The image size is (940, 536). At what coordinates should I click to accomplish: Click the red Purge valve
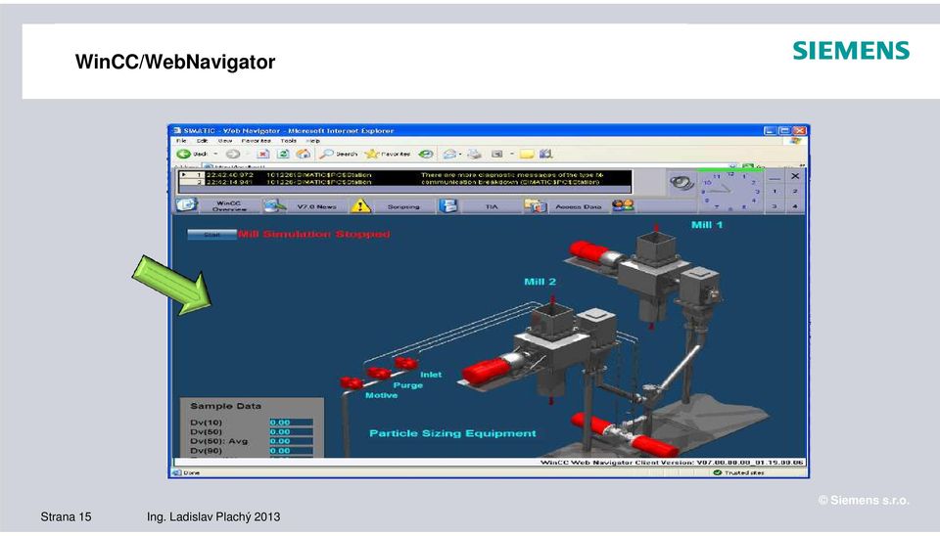click(x=379, y=373)
